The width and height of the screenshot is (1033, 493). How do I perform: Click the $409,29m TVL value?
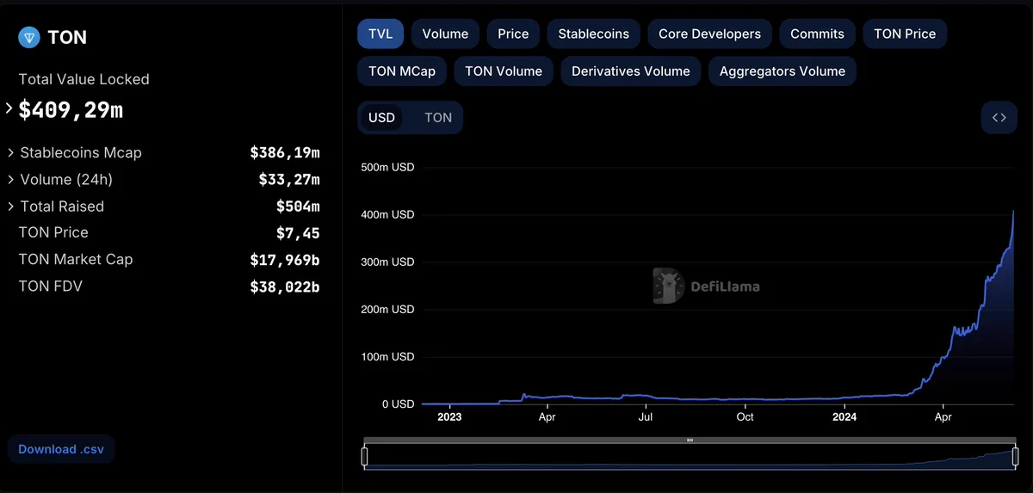(71, 110)
